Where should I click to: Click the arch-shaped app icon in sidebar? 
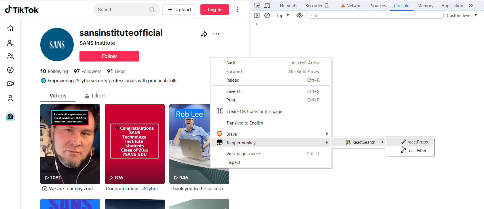click(10, 116)
